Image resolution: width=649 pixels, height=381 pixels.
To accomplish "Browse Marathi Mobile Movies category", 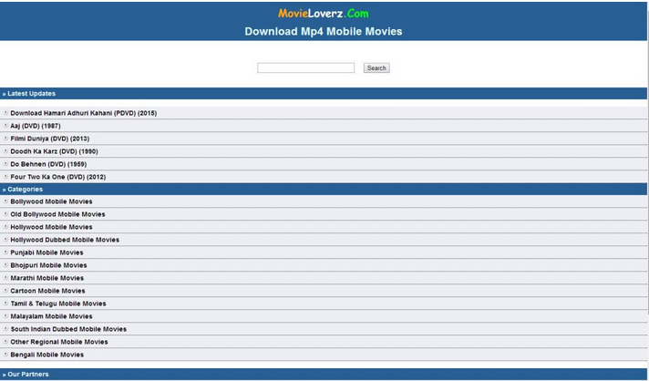I will pos(46,278).
